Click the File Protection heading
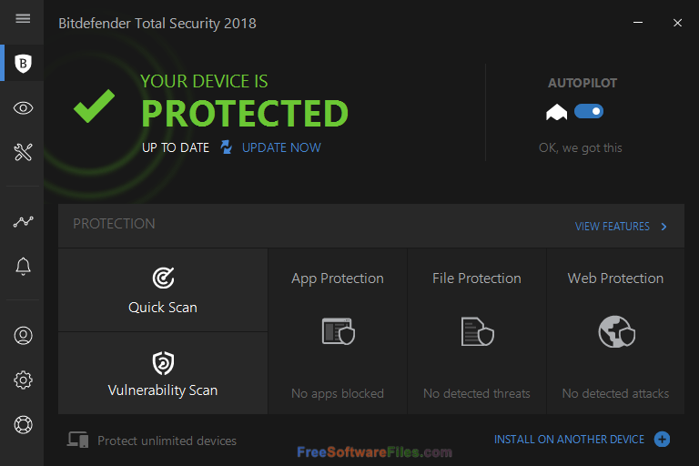Screen dimensions: 699x466 (x=477, y=279)
